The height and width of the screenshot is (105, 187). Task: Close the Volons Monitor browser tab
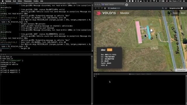tap(123, 5)
